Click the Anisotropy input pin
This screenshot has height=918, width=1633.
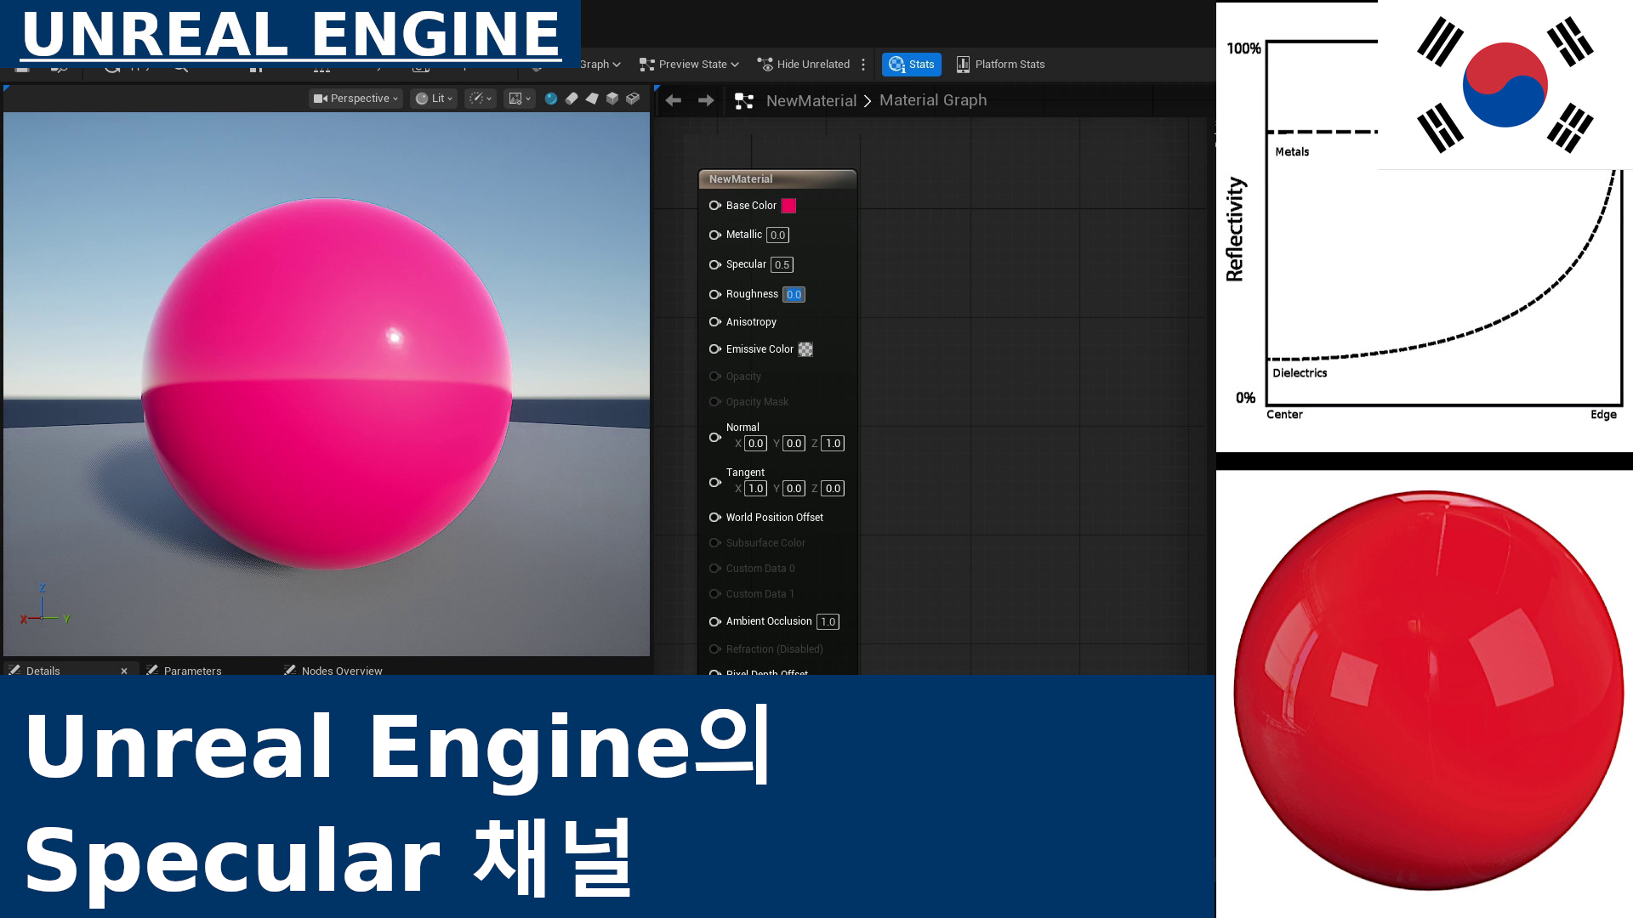coord(715,322)
